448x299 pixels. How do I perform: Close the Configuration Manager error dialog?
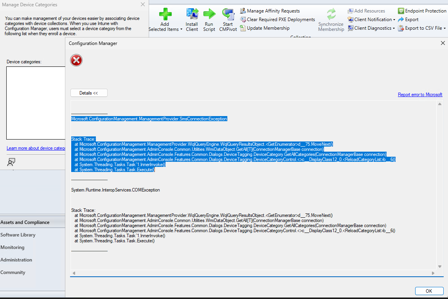(443, 43)
